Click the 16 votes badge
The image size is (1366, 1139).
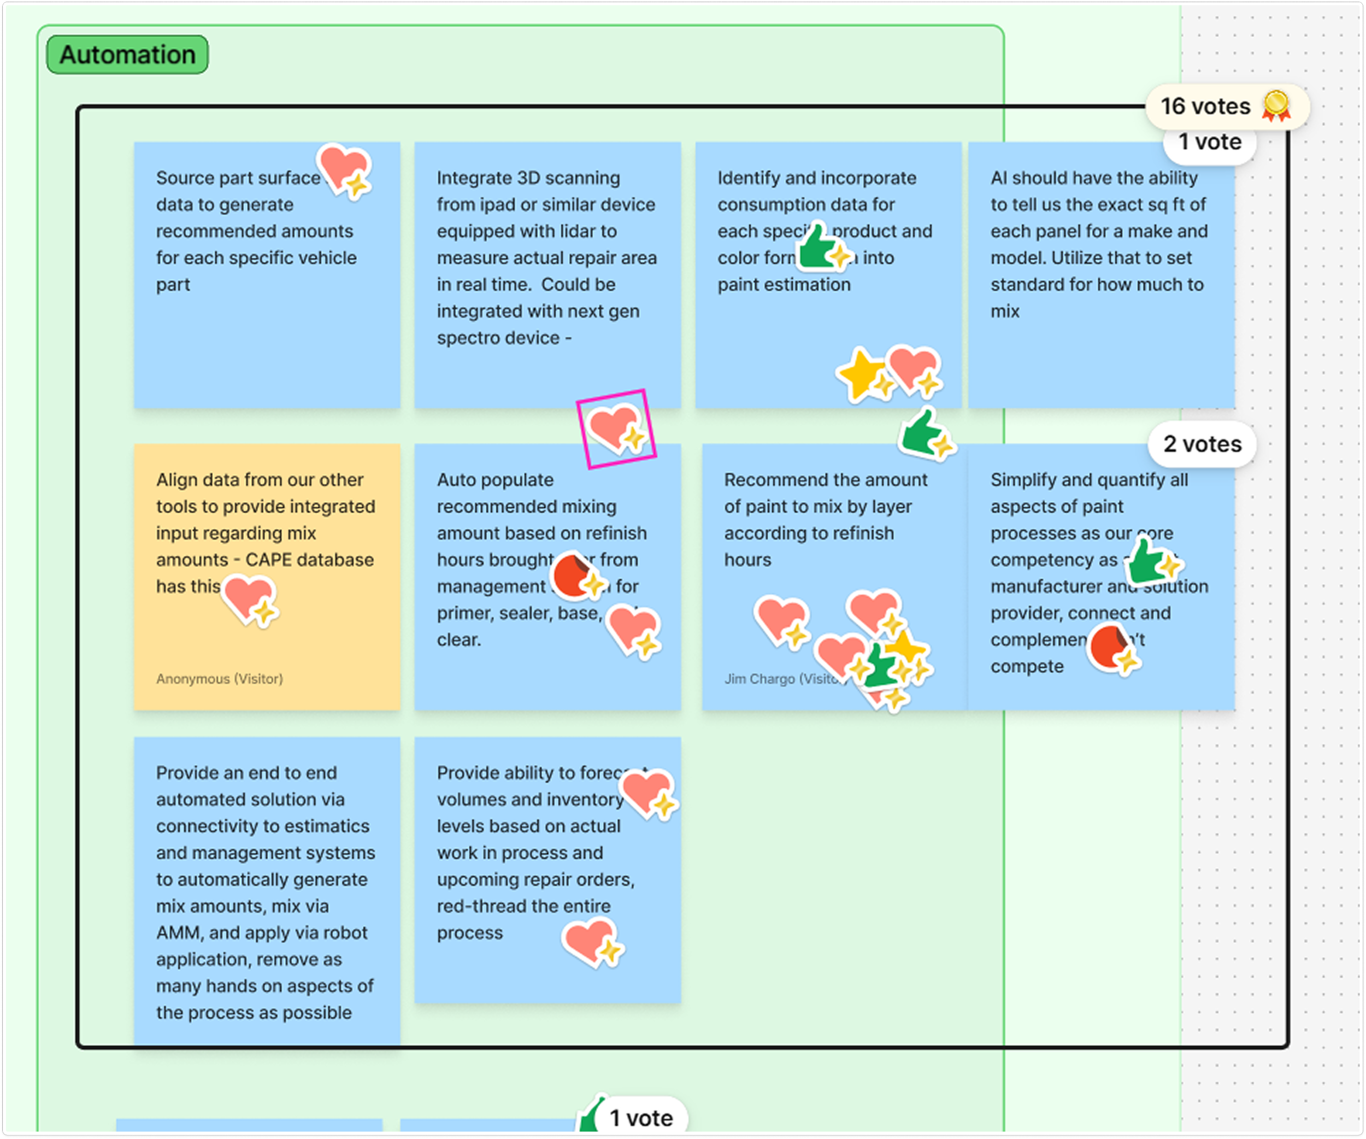pos(1205,106)
